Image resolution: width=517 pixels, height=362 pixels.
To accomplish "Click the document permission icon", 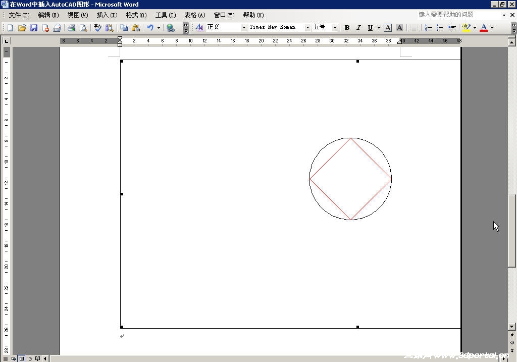I will (45, 28).
